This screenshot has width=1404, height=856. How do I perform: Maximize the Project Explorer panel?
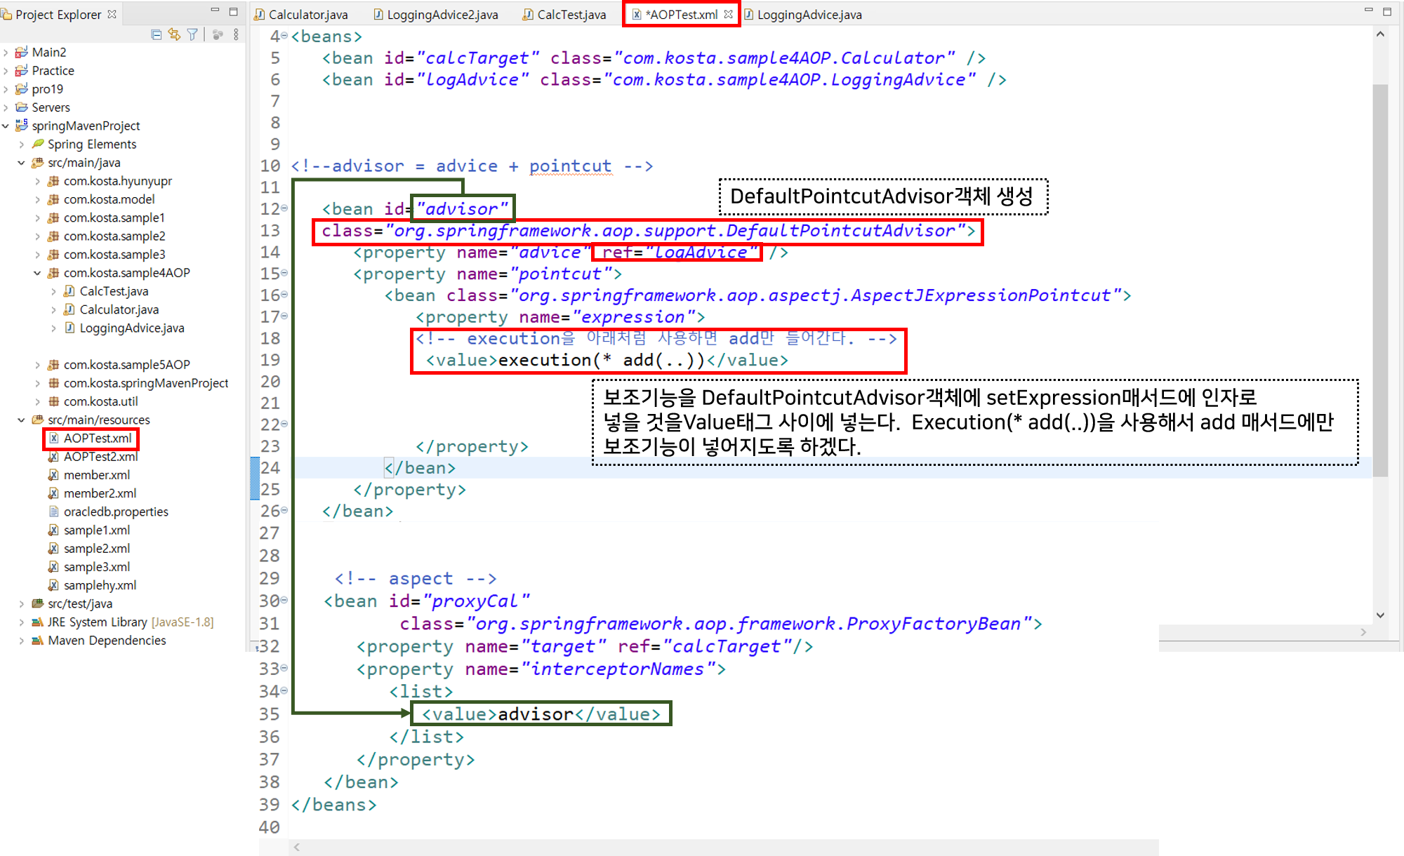point(234,11)
